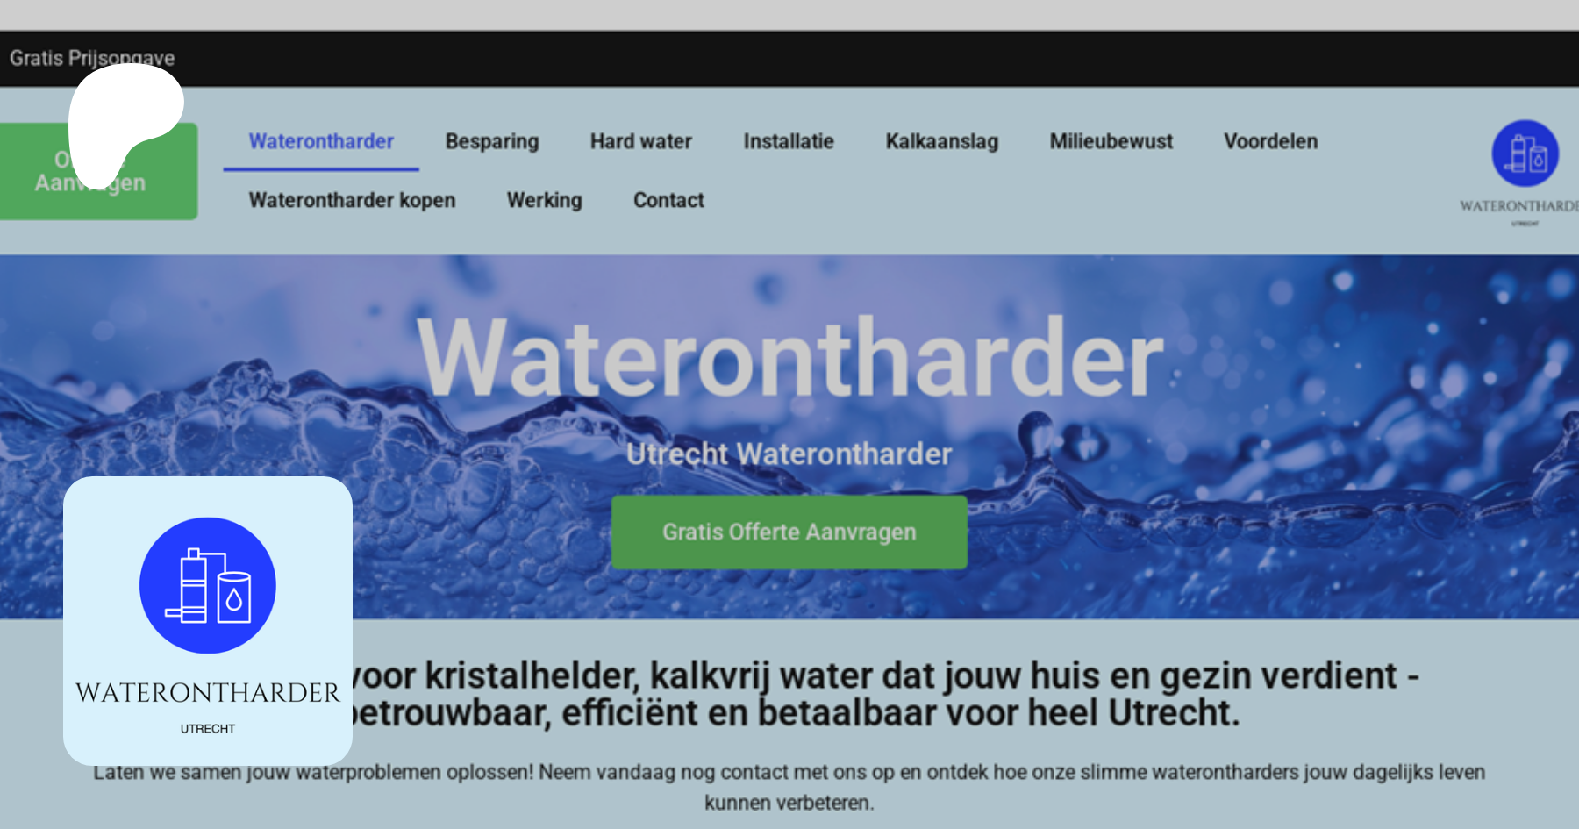Open the Contact page
Image resolution: width=1579 pixels, height=829 pixels.
[x=668, y=200]
